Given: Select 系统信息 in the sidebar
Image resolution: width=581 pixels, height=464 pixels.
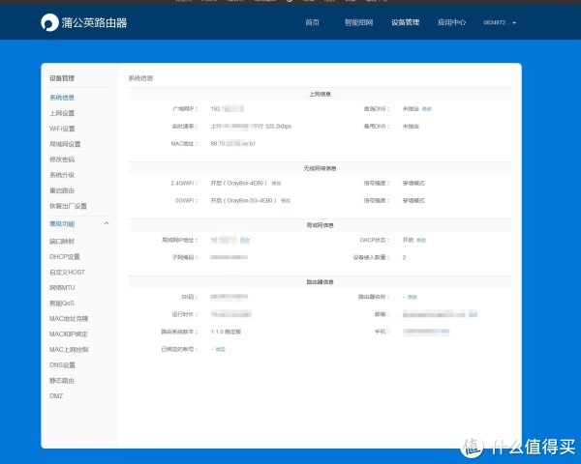Looking at the screenshot, I should [x=62, y=98].
